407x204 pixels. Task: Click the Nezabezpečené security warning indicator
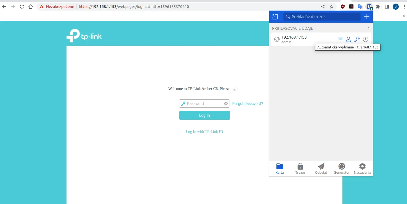pos(57,7)
